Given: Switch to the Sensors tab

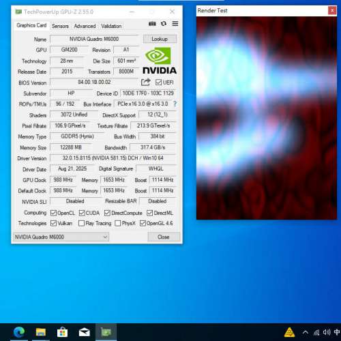Looking at the screenshot, I should [x=60, y=26].
